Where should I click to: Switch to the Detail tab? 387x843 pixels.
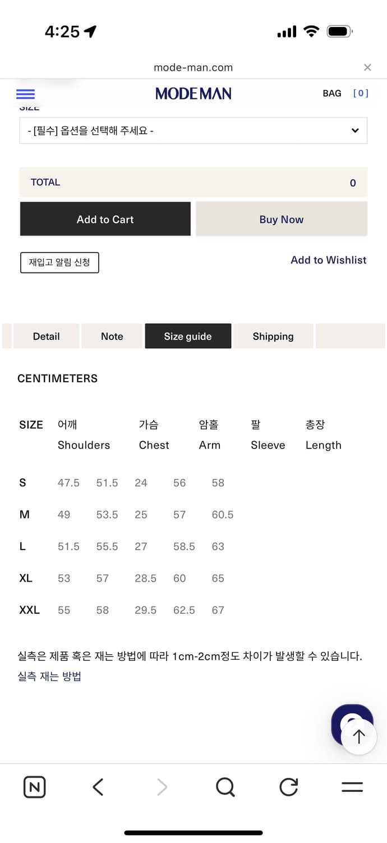point(46,336)
